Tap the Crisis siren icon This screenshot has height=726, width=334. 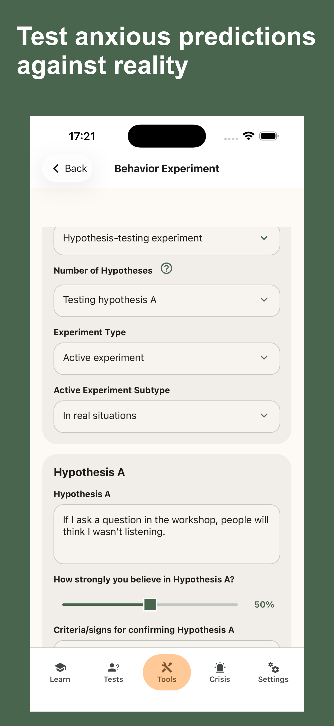pos(220,667)
